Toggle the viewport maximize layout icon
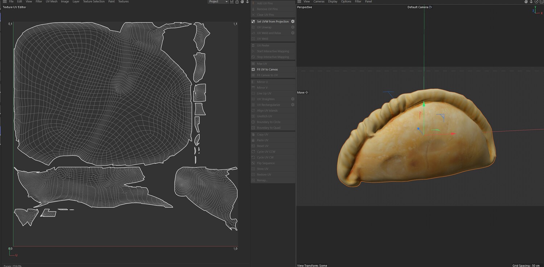 tap(541, 2)
